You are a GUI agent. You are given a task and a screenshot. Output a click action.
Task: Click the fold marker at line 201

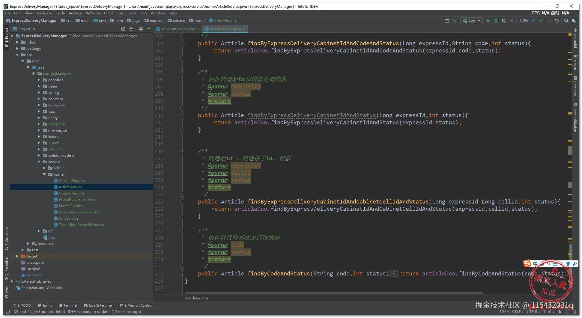[x=182, y=43]
